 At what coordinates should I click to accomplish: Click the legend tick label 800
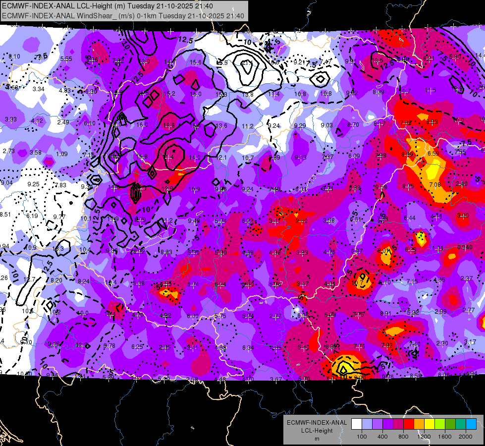[403, 437]
